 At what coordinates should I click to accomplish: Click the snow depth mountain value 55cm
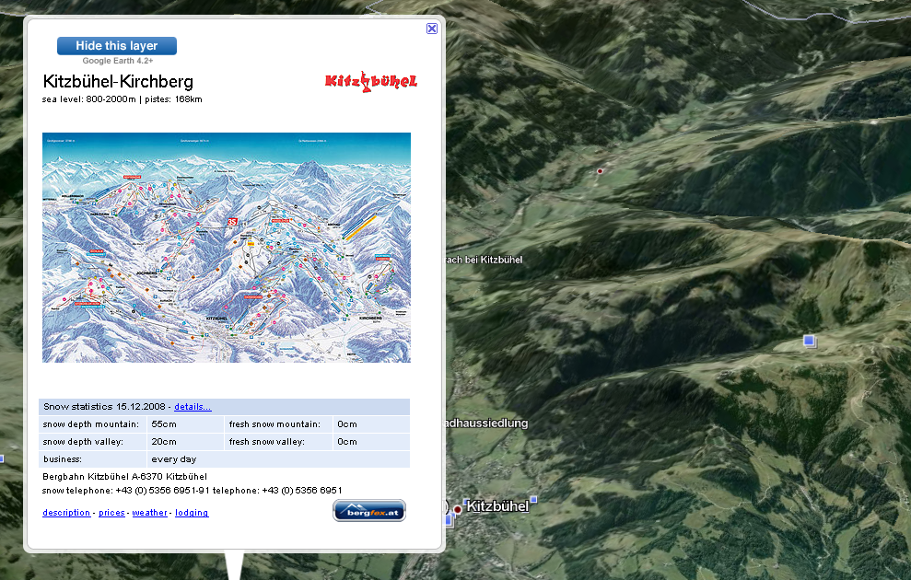click(164, 424)
